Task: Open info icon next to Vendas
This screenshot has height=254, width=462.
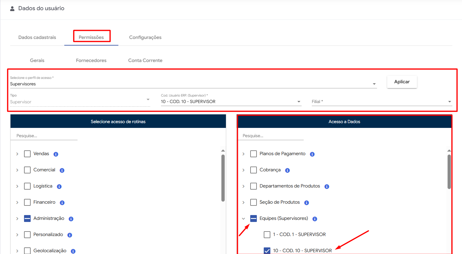Action: pos(56,154)
